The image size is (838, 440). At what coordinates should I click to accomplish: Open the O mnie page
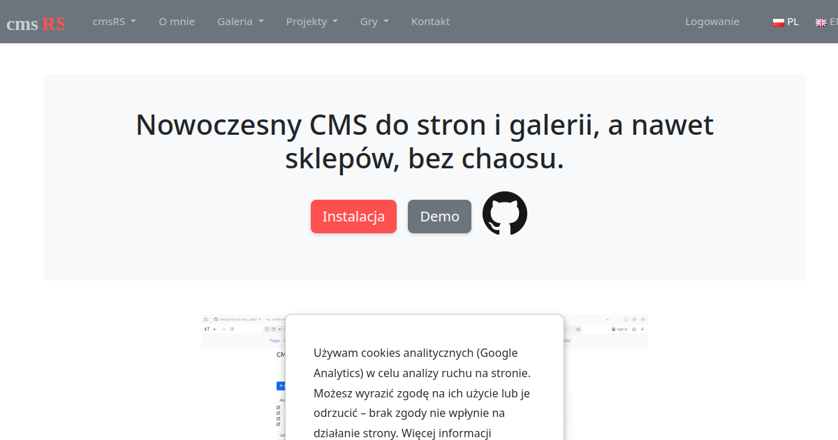click(177, 22)
